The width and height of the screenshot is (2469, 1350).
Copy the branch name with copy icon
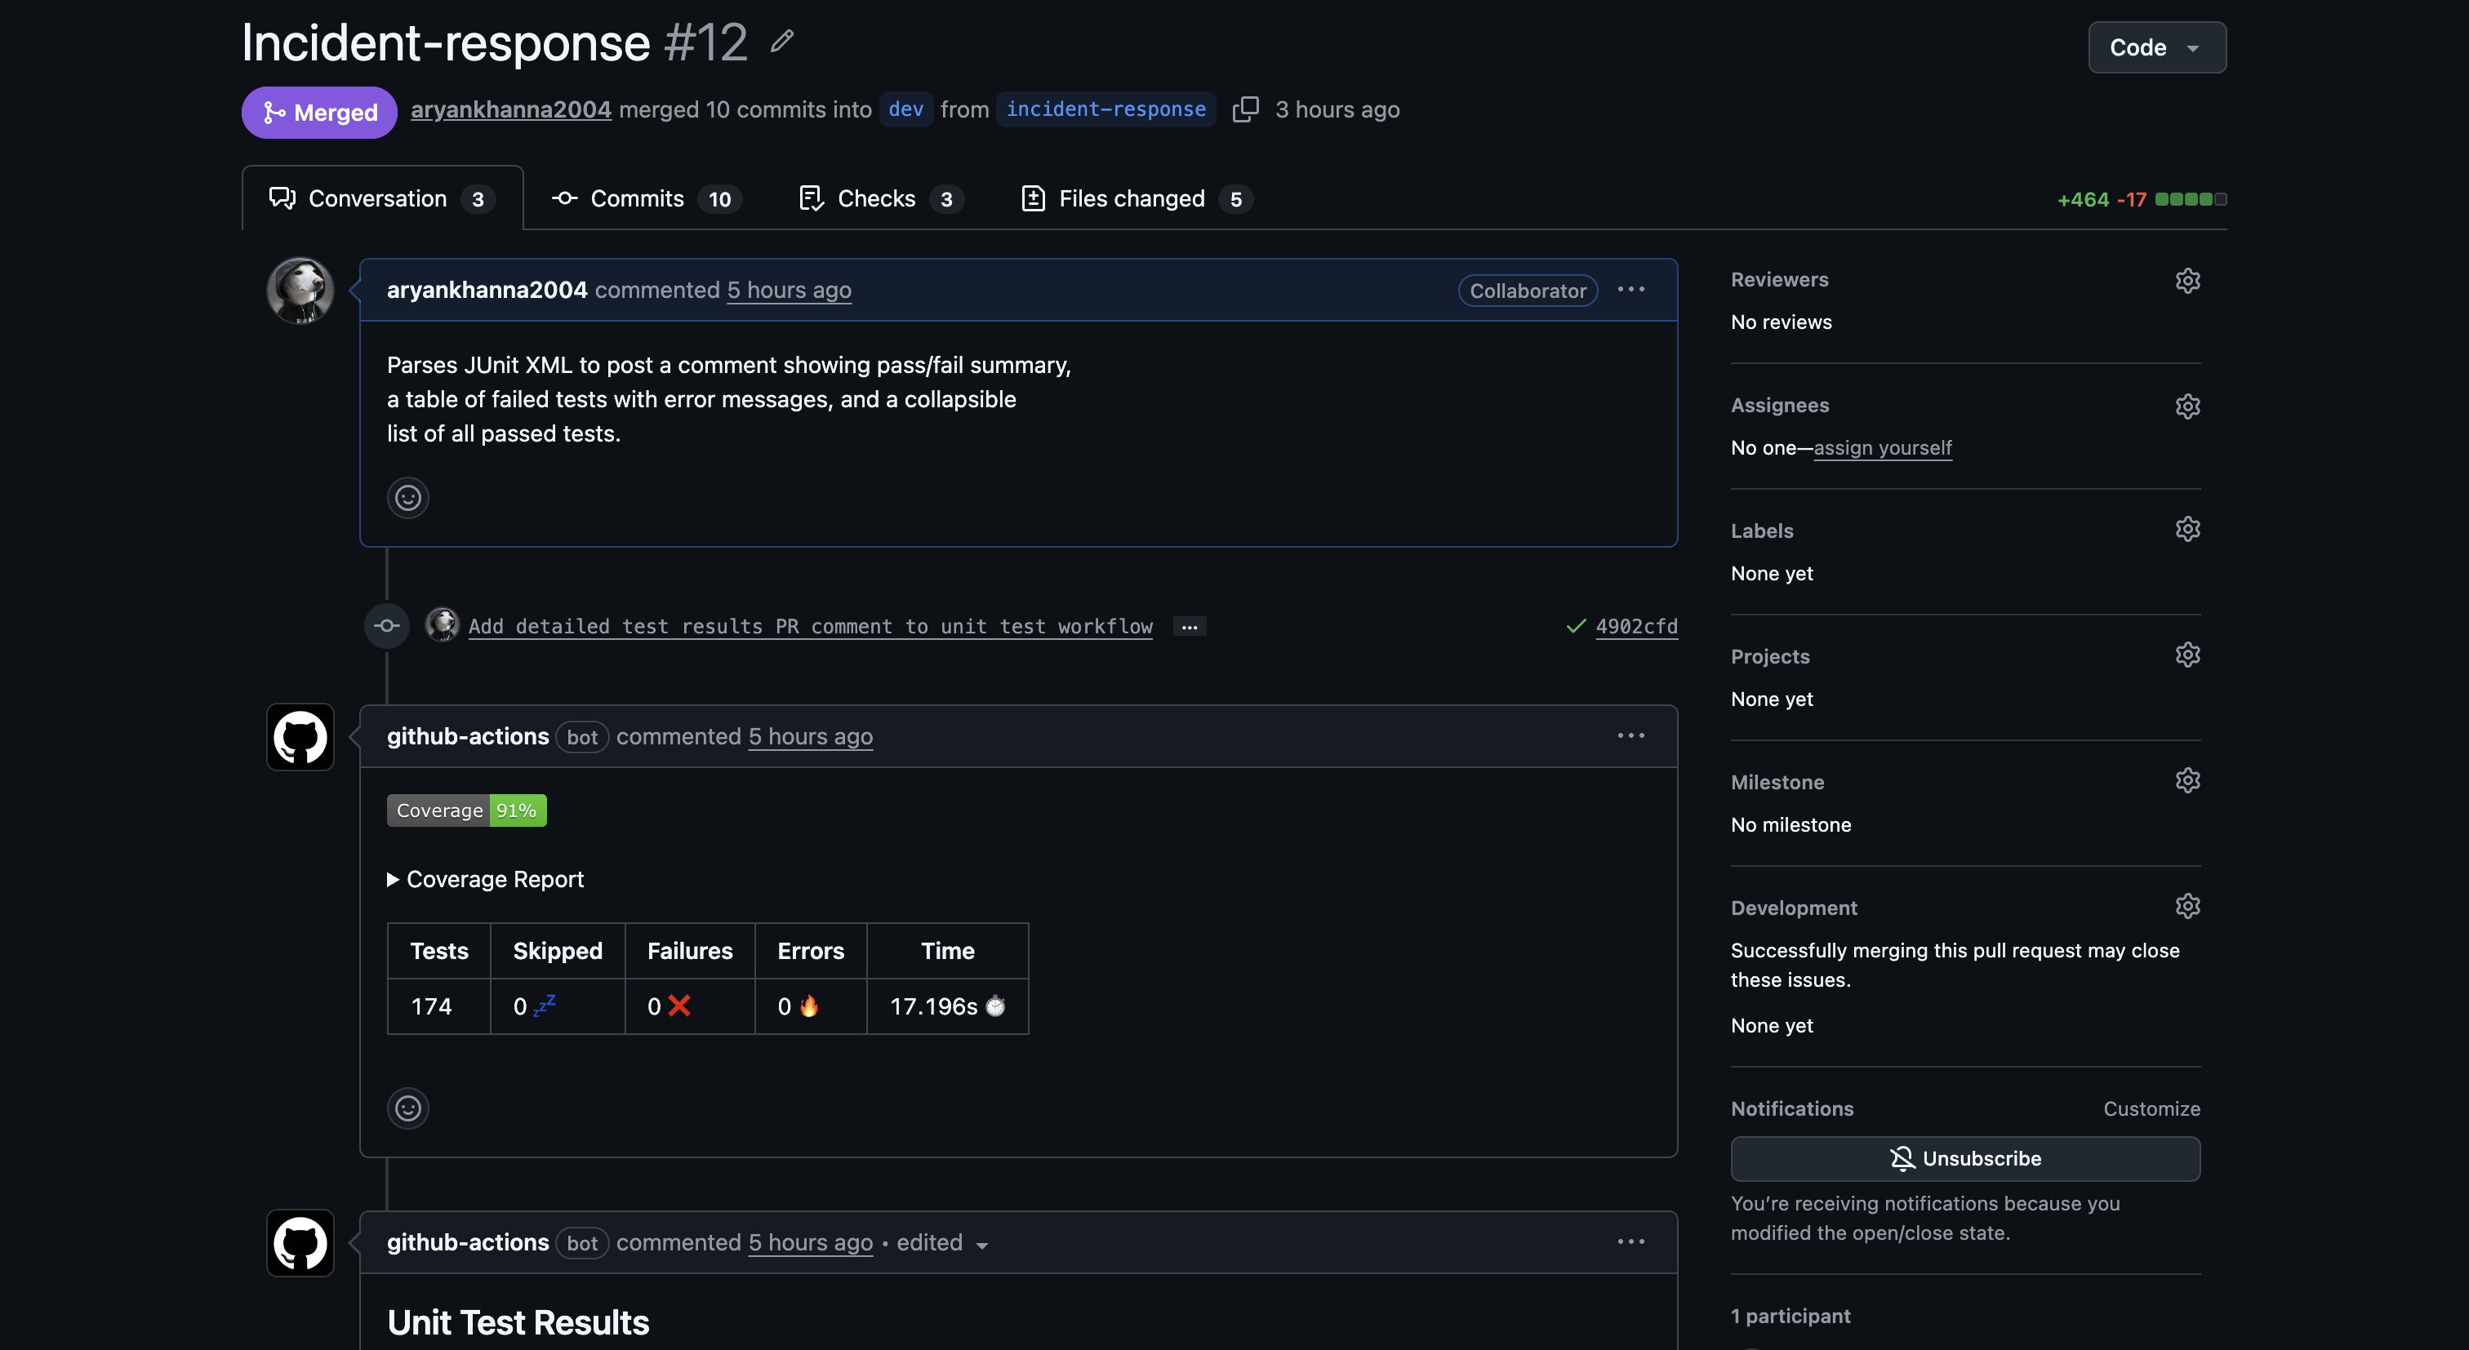pos(1246,109)
